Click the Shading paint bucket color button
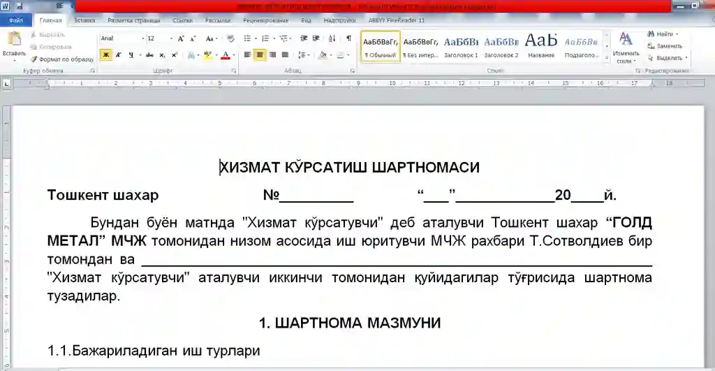Screen dimensions: 715x371 click(323, 55)
